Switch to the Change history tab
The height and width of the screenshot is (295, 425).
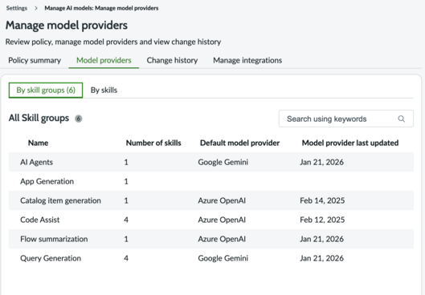coord(172,60)
